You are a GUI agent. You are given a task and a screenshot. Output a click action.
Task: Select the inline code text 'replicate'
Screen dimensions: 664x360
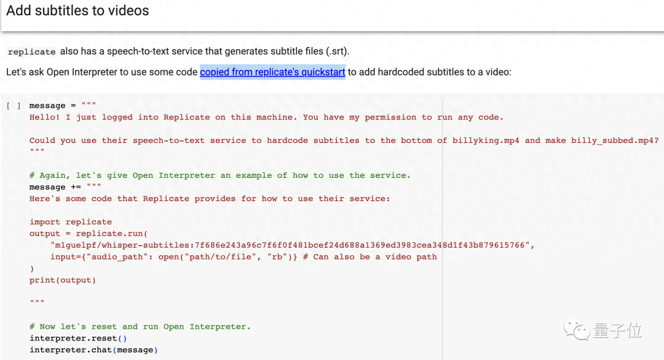(31, 52)
